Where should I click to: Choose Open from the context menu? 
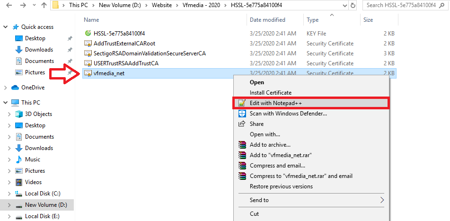click(257, 82)
